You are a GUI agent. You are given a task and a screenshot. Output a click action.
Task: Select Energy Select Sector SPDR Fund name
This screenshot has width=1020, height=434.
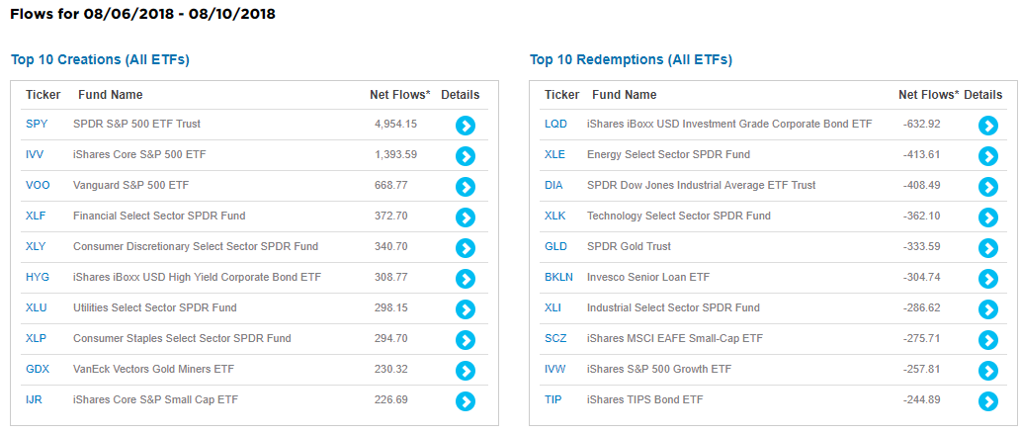pos(668,154)
